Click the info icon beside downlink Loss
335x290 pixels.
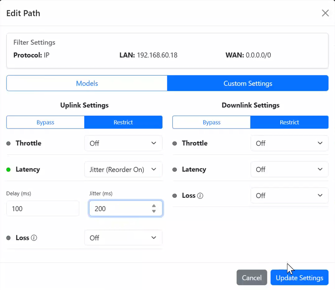click(200, 196)
